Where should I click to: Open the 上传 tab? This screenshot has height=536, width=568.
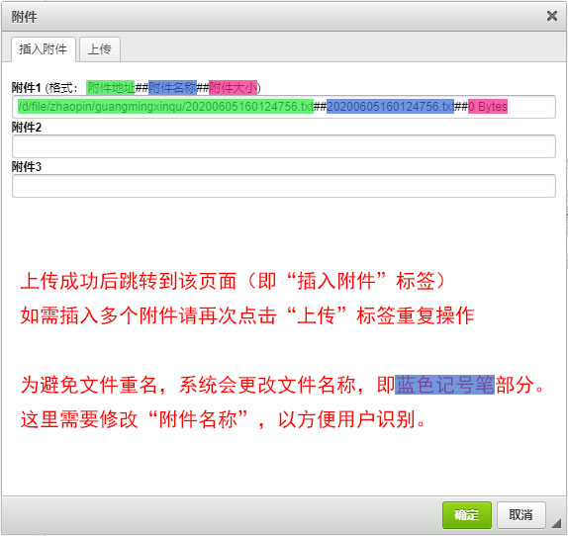point(100,49)
